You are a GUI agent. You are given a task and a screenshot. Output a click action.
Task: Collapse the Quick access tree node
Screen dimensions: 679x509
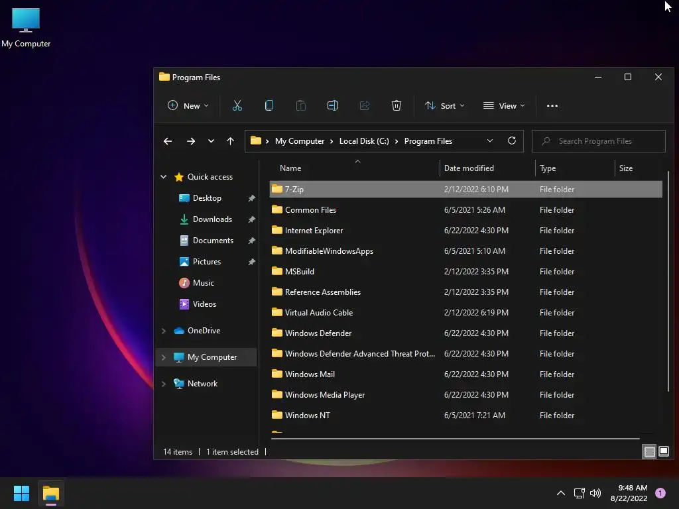click(163, 176)
